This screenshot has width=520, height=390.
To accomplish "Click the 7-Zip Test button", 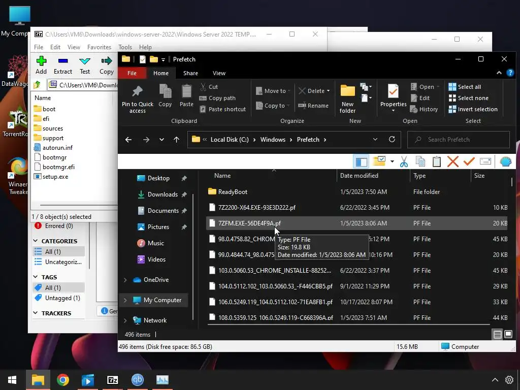I will click(x=85, y=65).
